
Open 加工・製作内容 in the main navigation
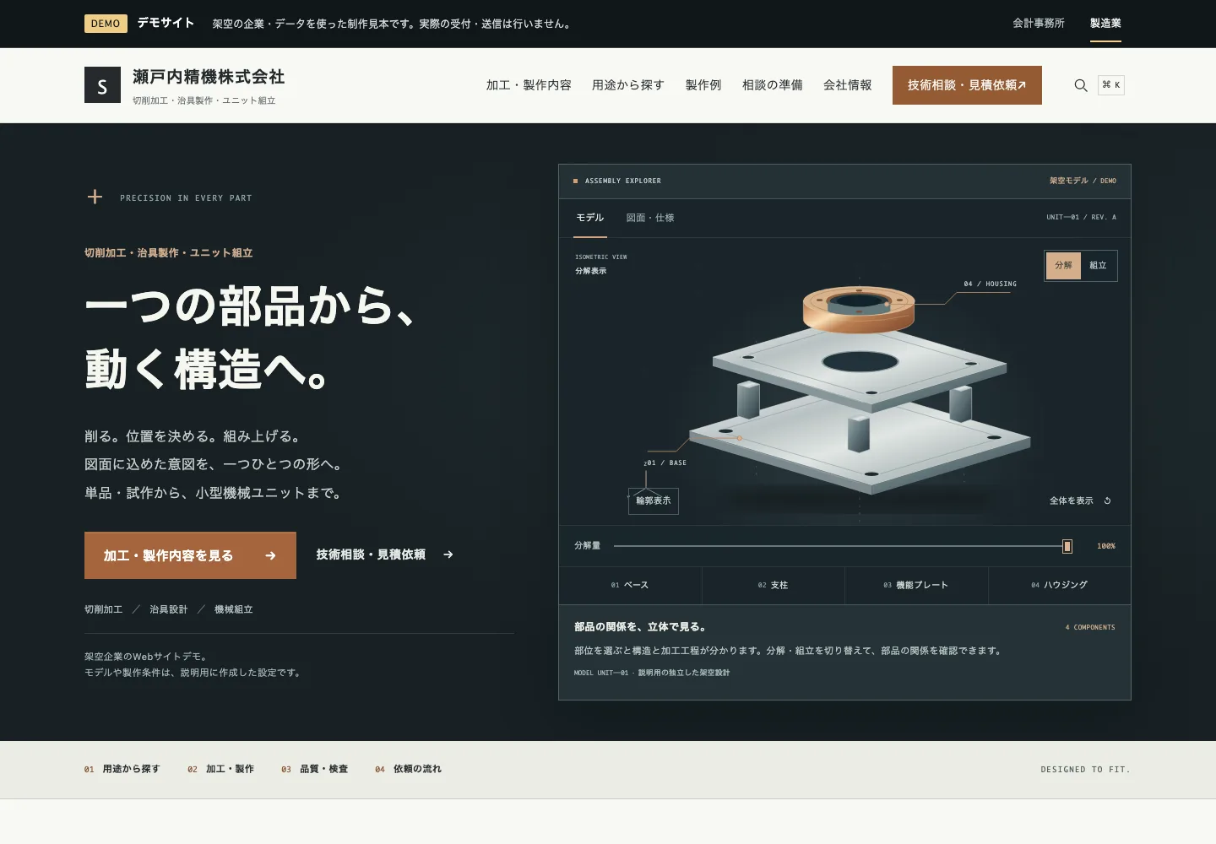coord(529,85)
